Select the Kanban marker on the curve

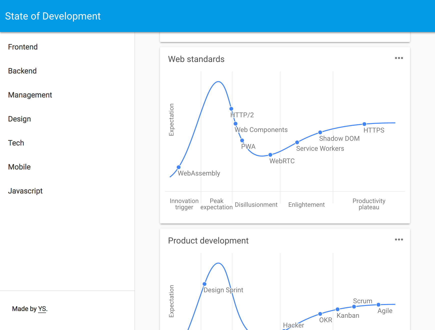click(338, 309)
